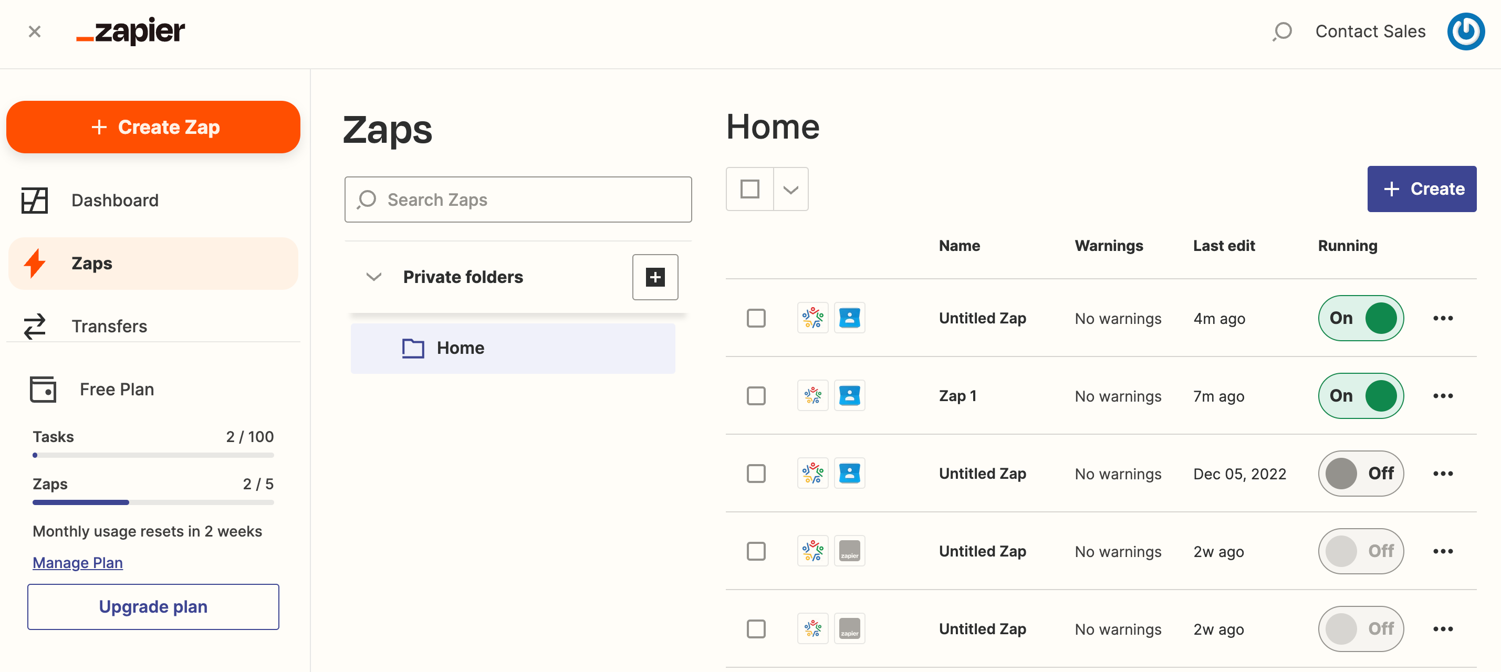Click the orange Create Zap button
This screenshot has width=1501, height=672.
(x=153, y=127)
